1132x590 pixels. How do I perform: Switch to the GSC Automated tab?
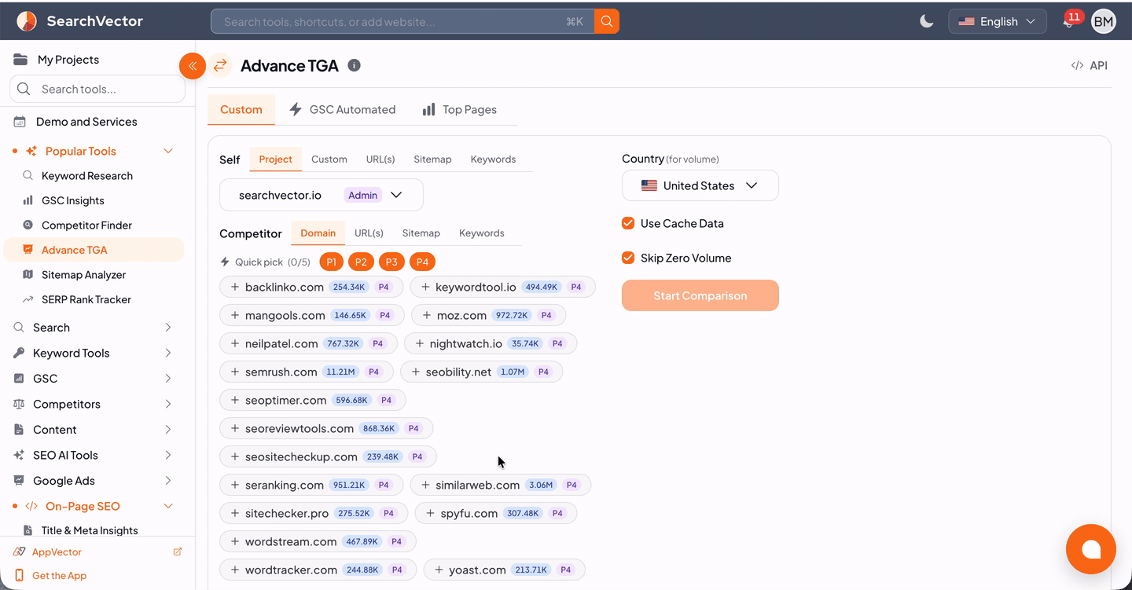(x=343, y=109)
